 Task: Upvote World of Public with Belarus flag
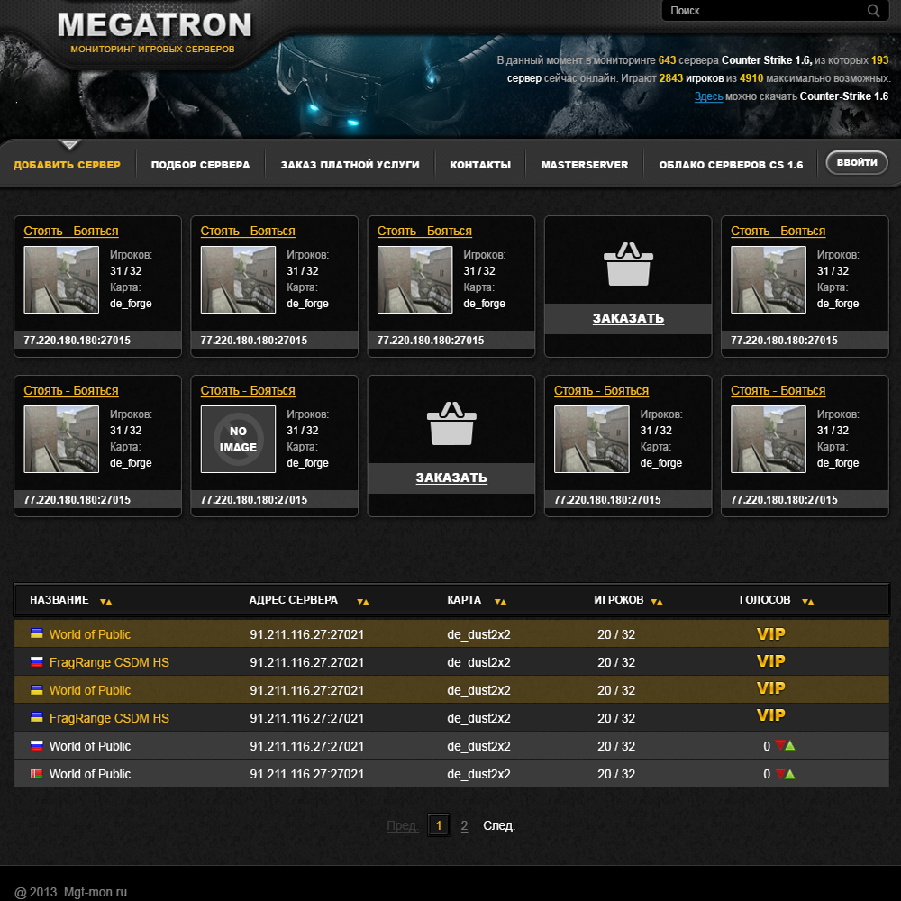point(790,774)
